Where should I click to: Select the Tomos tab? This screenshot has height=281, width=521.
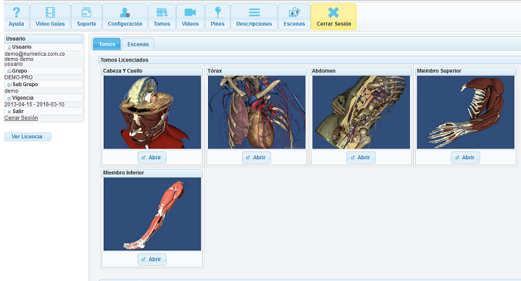[107, 44]
